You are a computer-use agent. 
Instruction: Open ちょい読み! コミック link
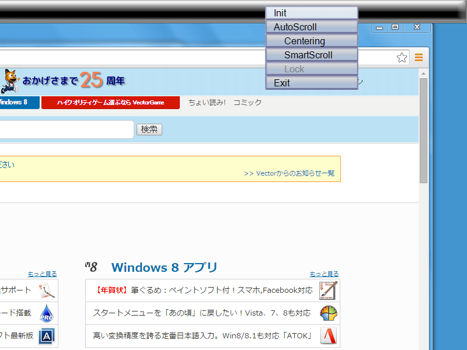[x=225, y=103]
